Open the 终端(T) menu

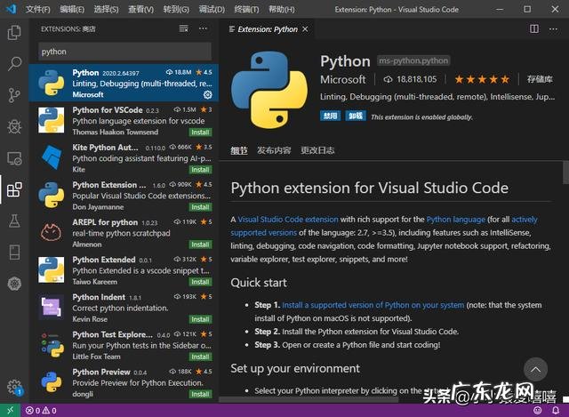247,9
